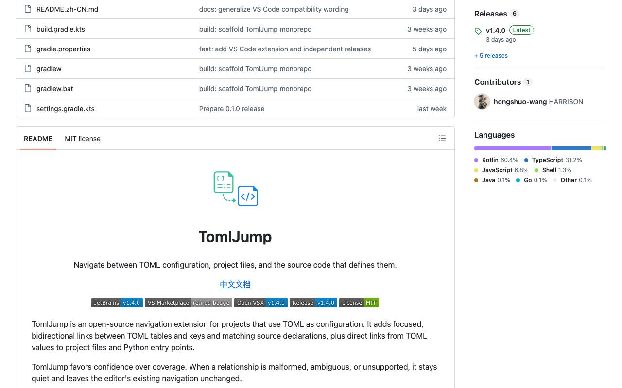Open the gradlew file

pyautogui.click(x=49, y=69)
